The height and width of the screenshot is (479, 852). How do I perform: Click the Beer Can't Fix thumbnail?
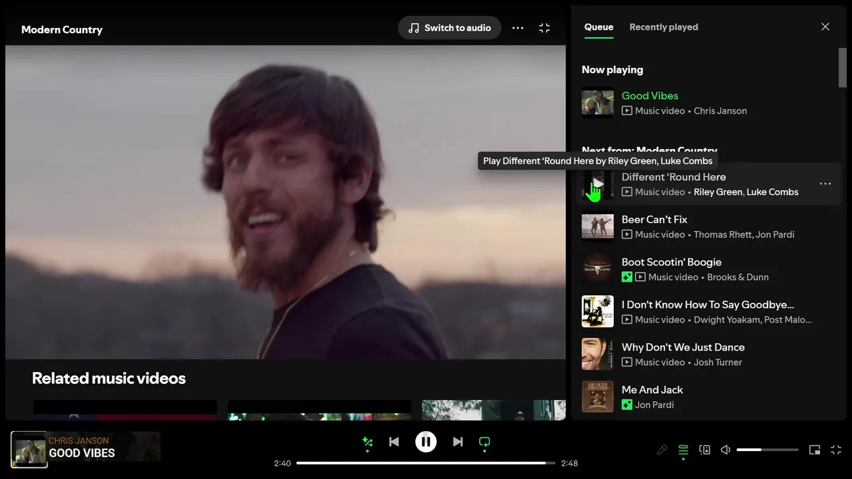598,226
